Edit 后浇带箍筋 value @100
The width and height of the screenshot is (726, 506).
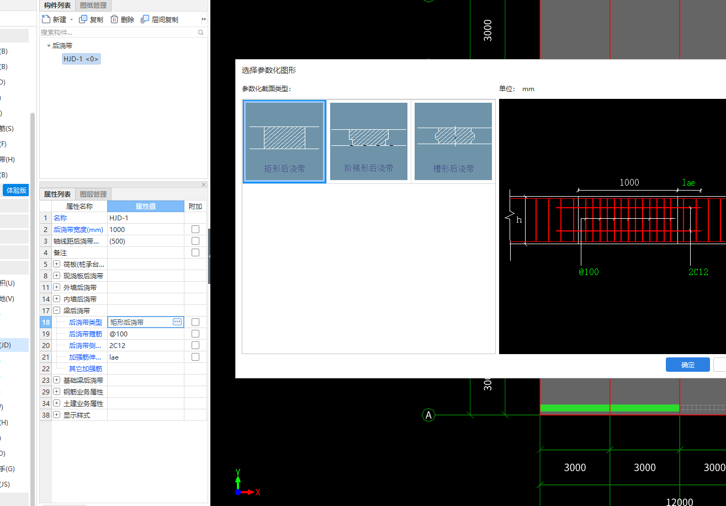(x=146, y=334)
